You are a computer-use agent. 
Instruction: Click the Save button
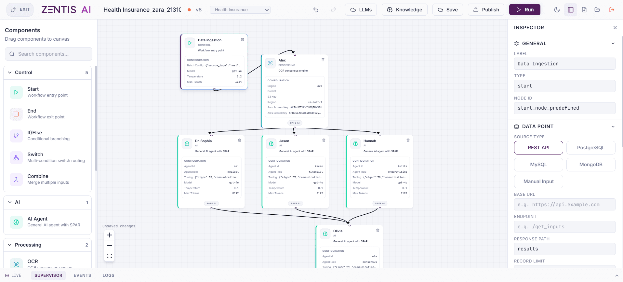tap(448, 10)
